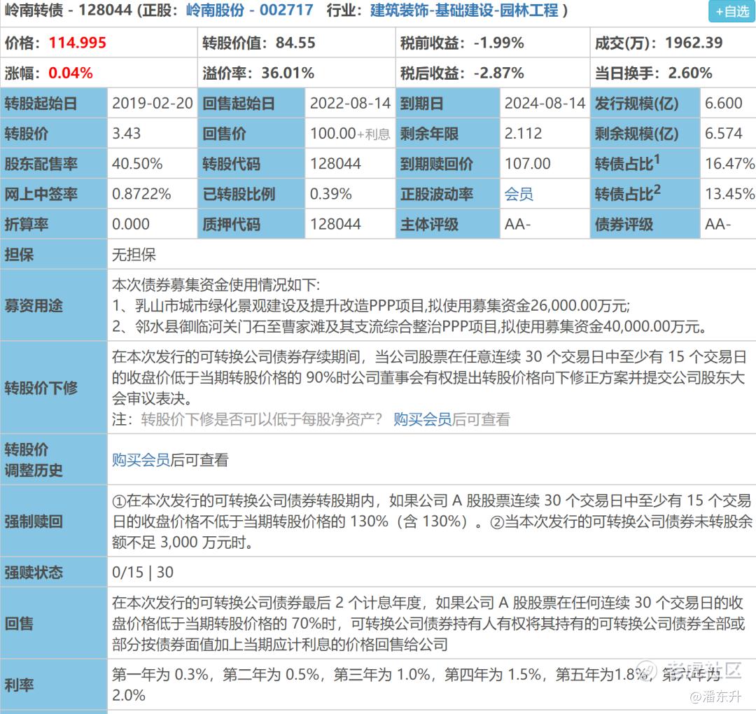Click the 主体评级 value AA-
The image size is (756, 714).
click(517, 224)
